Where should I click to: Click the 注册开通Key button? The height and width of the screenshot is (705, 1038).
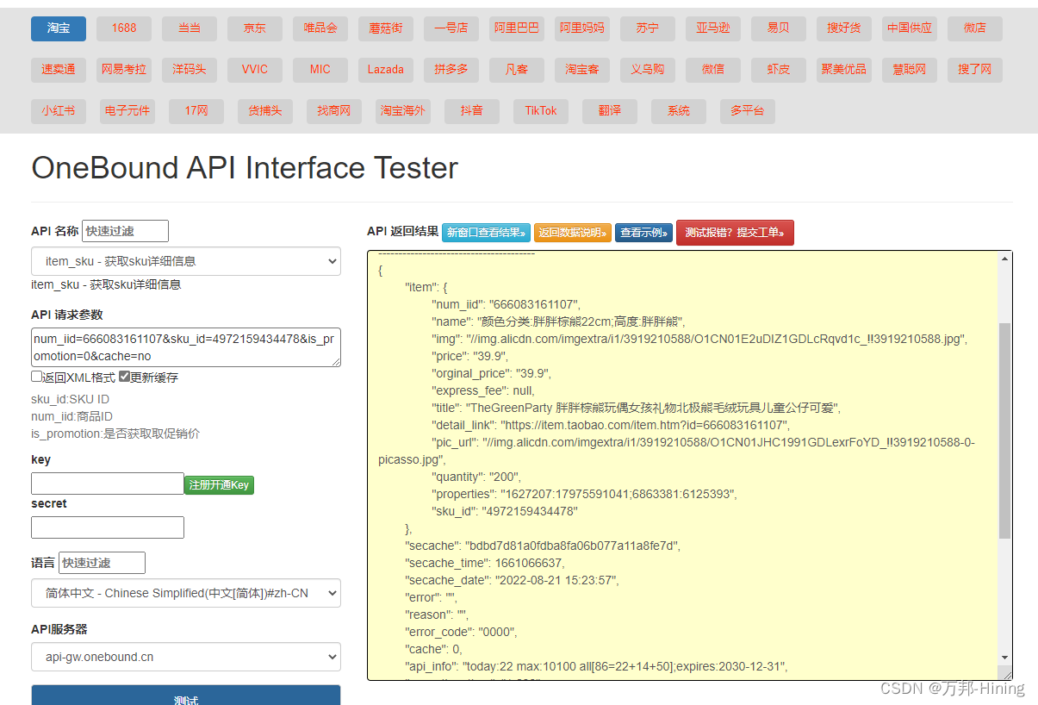219,485
